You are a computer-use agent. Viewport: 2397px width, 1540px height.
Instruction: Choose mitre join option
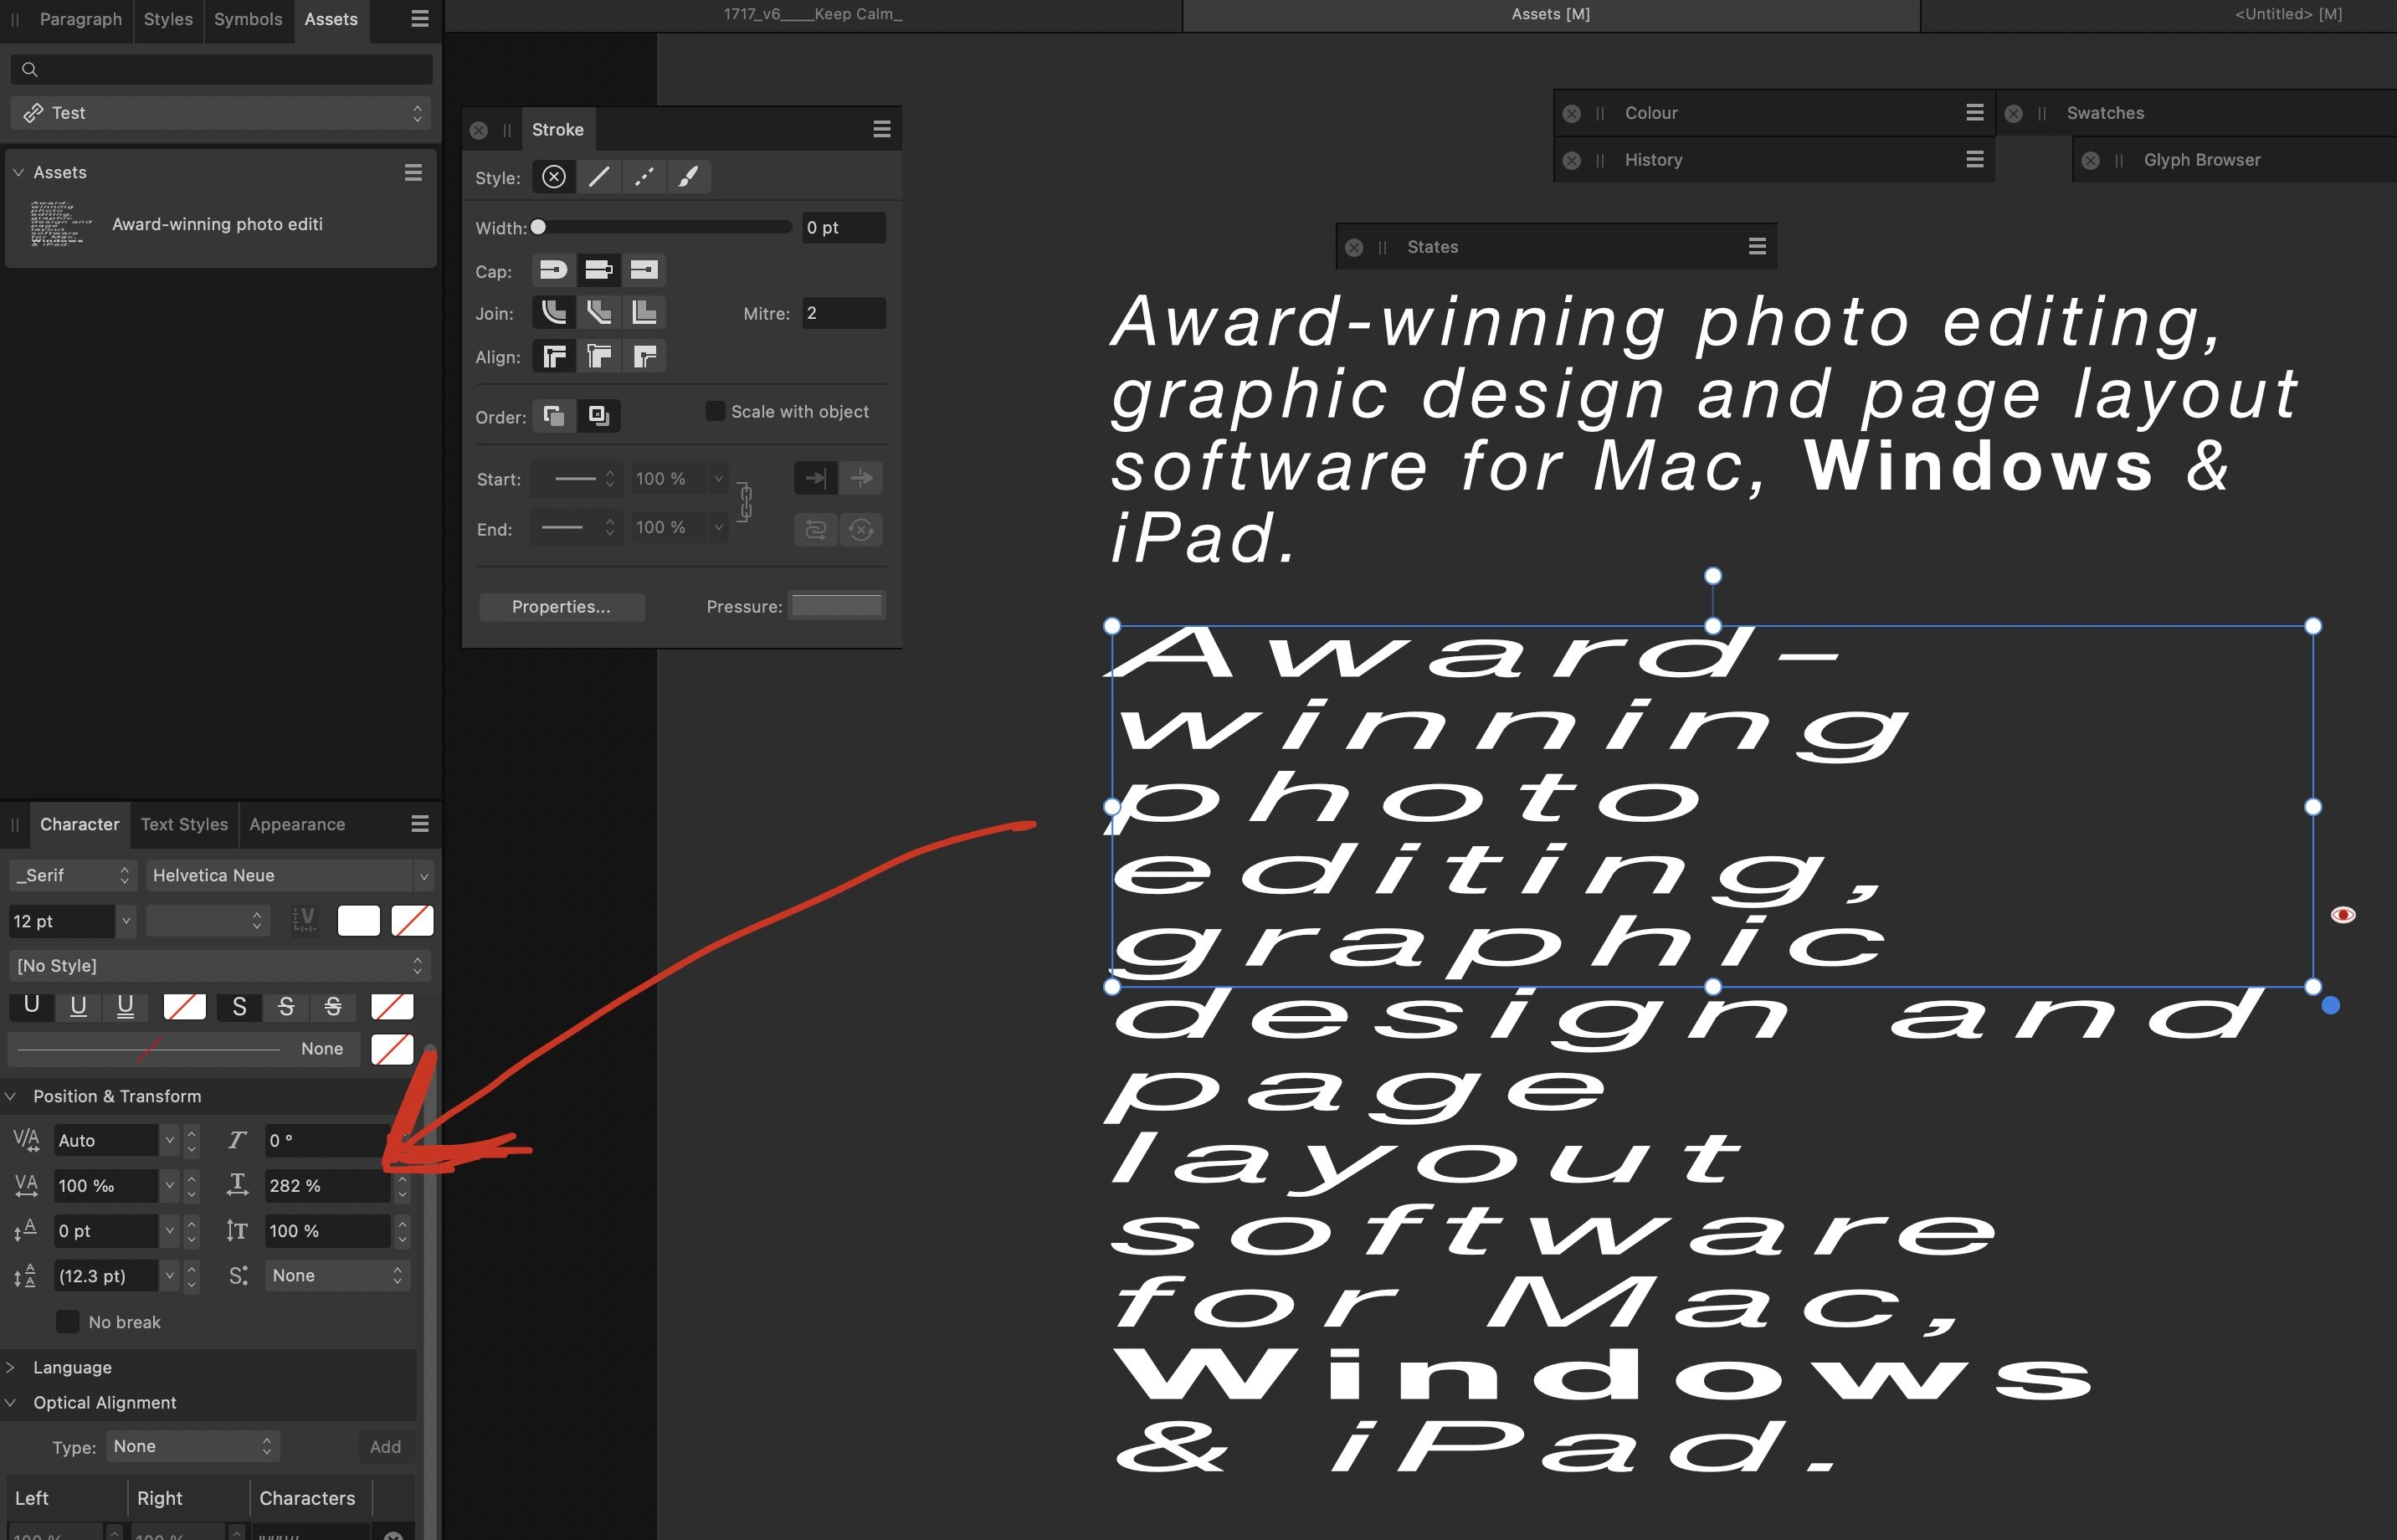[x=644, y=313]
